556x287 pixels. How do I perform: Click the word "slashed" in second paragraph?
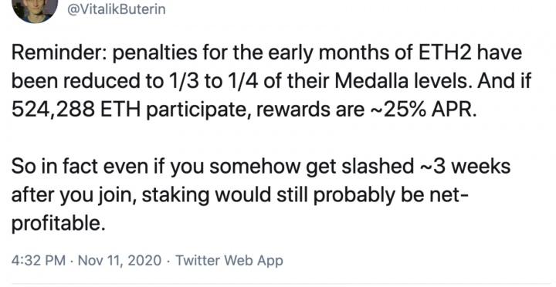(x=378, y=167)
